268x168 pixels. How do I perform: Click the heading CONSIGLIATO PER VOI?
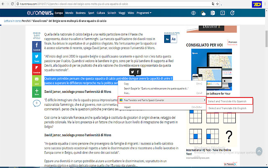tap(204, 45)
